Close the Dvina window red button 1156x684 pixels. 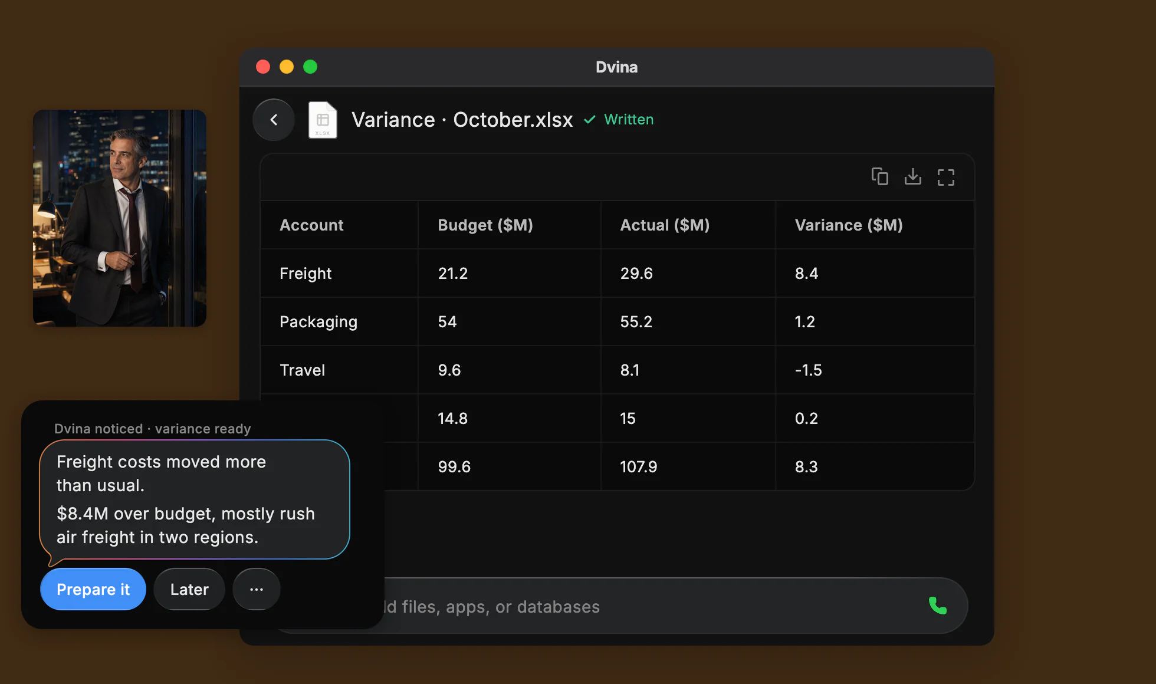tap(263, 67)
